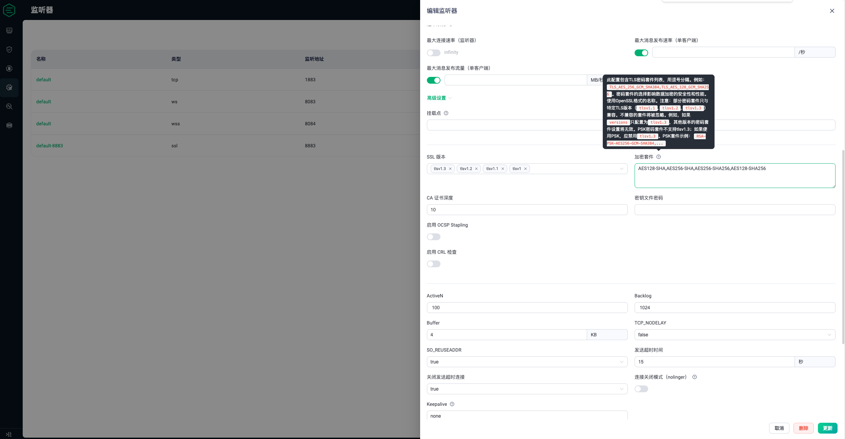Click the mount point help icon

(446, 113)
